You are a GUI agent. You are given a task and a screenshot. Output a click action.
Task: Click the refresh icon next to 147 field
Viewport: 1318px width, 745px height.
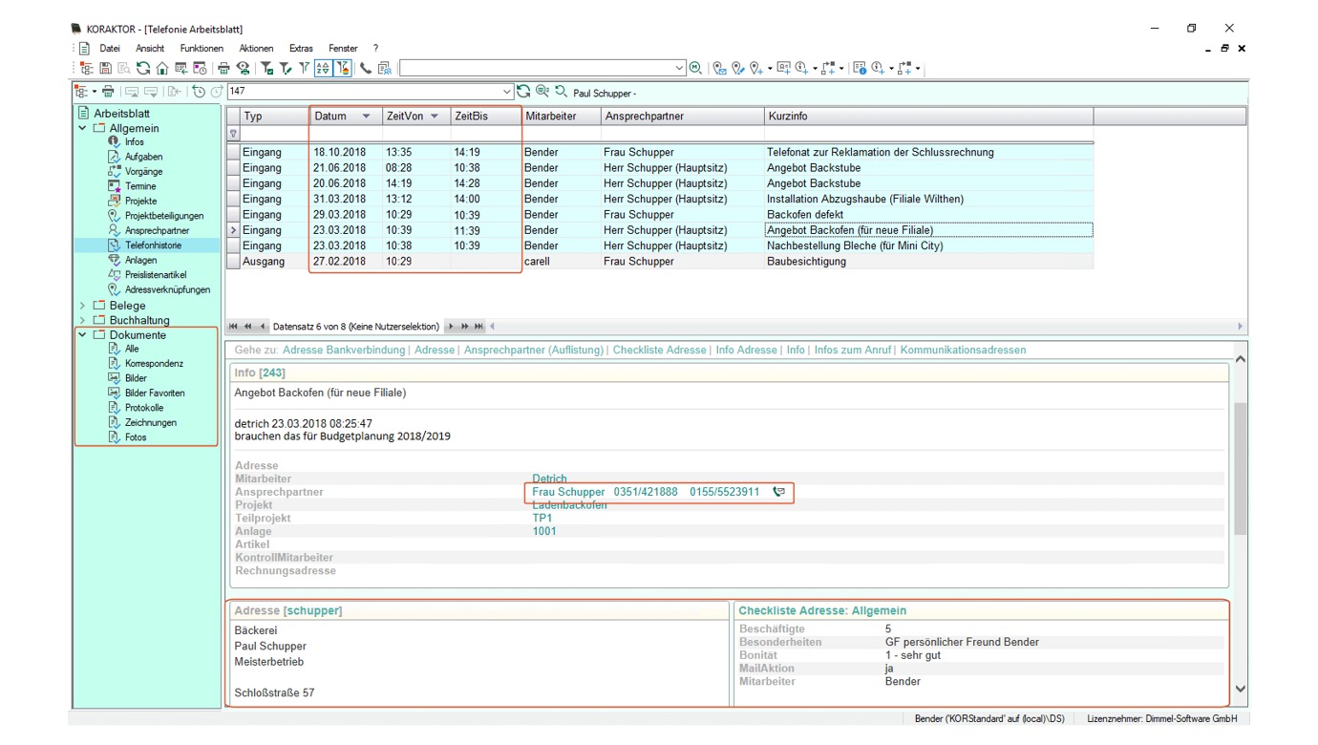[523, 92]
